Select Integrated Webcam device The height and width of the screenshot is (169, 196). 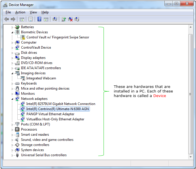point(41,78)
